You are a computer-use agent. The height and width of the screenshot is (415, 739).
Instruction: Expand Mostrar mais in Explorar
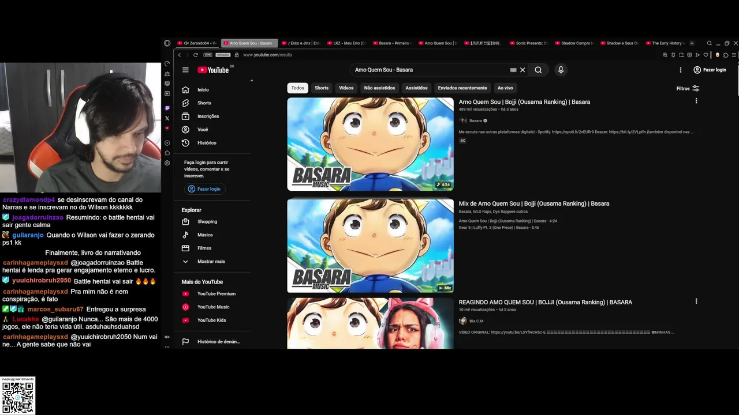click(212, 262)
